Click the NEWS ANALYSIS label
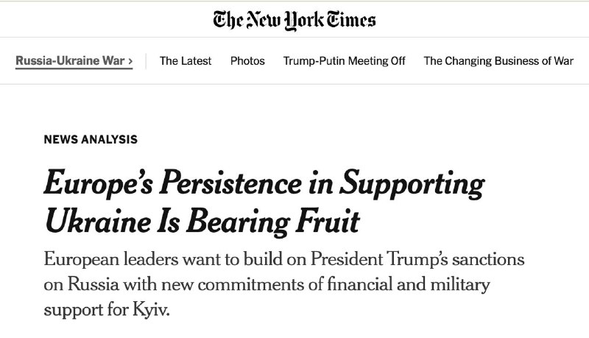The image size is (589, 338). [x=91, y=139]
